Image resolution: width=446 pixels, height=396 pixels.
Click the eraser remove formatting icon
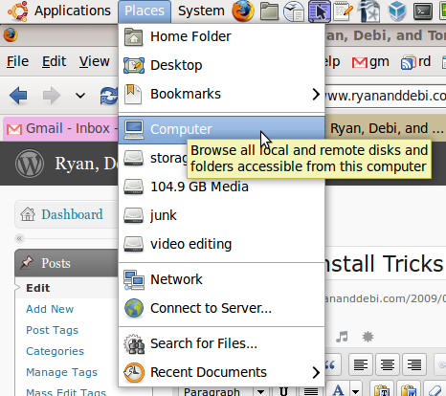point(435,390)
